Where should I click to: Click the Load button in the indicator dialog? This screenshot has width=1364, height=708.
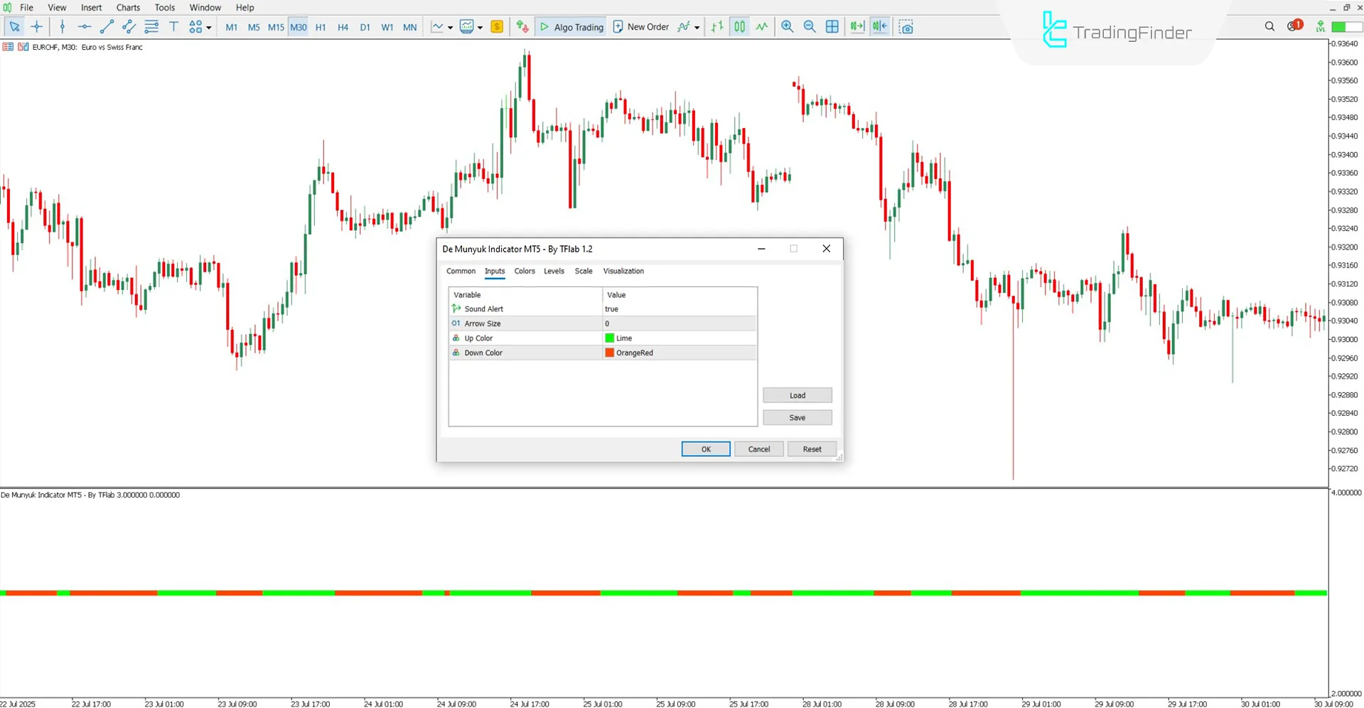[797, 395]
